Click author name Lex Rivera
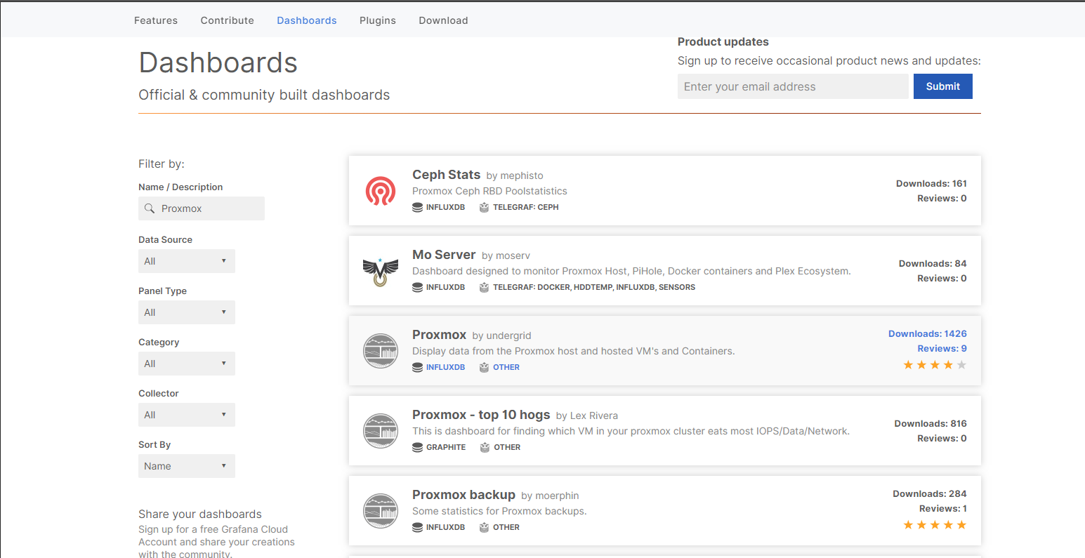Viewport: 1085px width, 558px height. [594, 416]
